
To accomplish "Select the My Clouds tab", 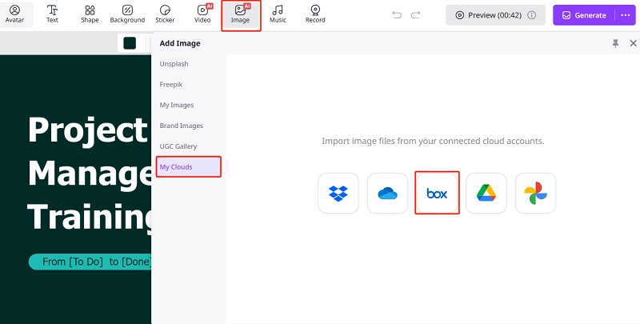I will point(189,167).
